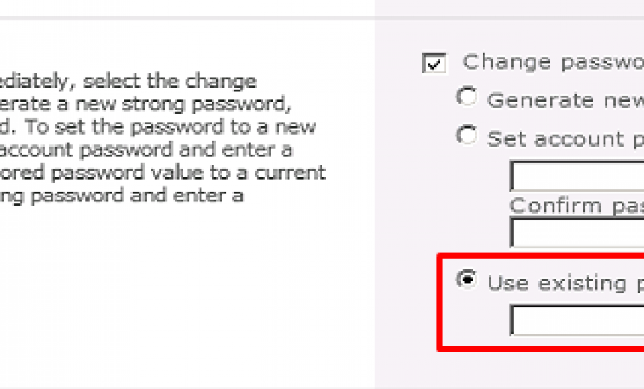Image resolution: width=644 pixels, height=389 pixels.
Task: Click the red highlight box's bottom border
Action: 539,348
